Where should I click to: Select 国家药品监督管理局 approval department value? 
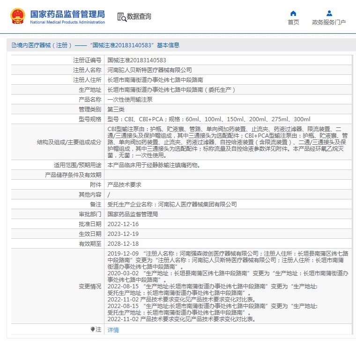point(133,214)
